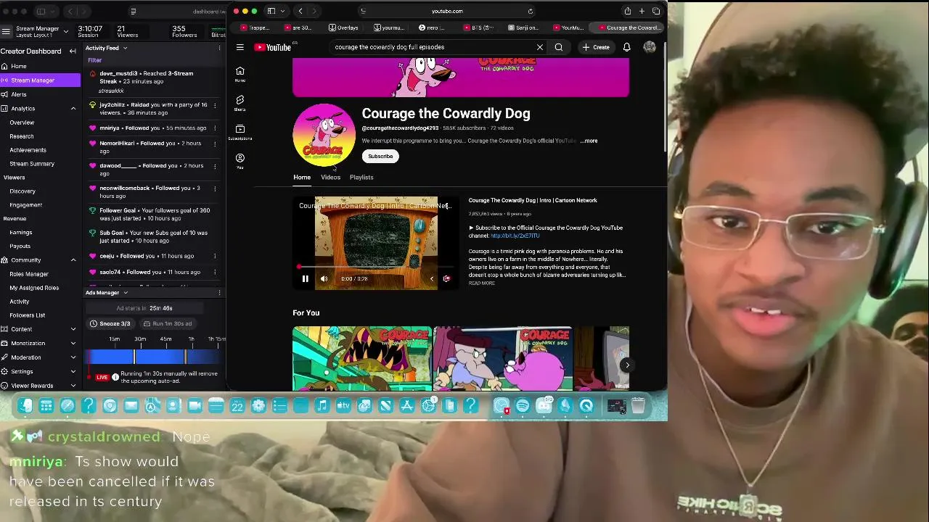Viewport: 929px width, 522px height.
Task: Open You in YouTube mini sidebar
Action: (x=240, y=161)
